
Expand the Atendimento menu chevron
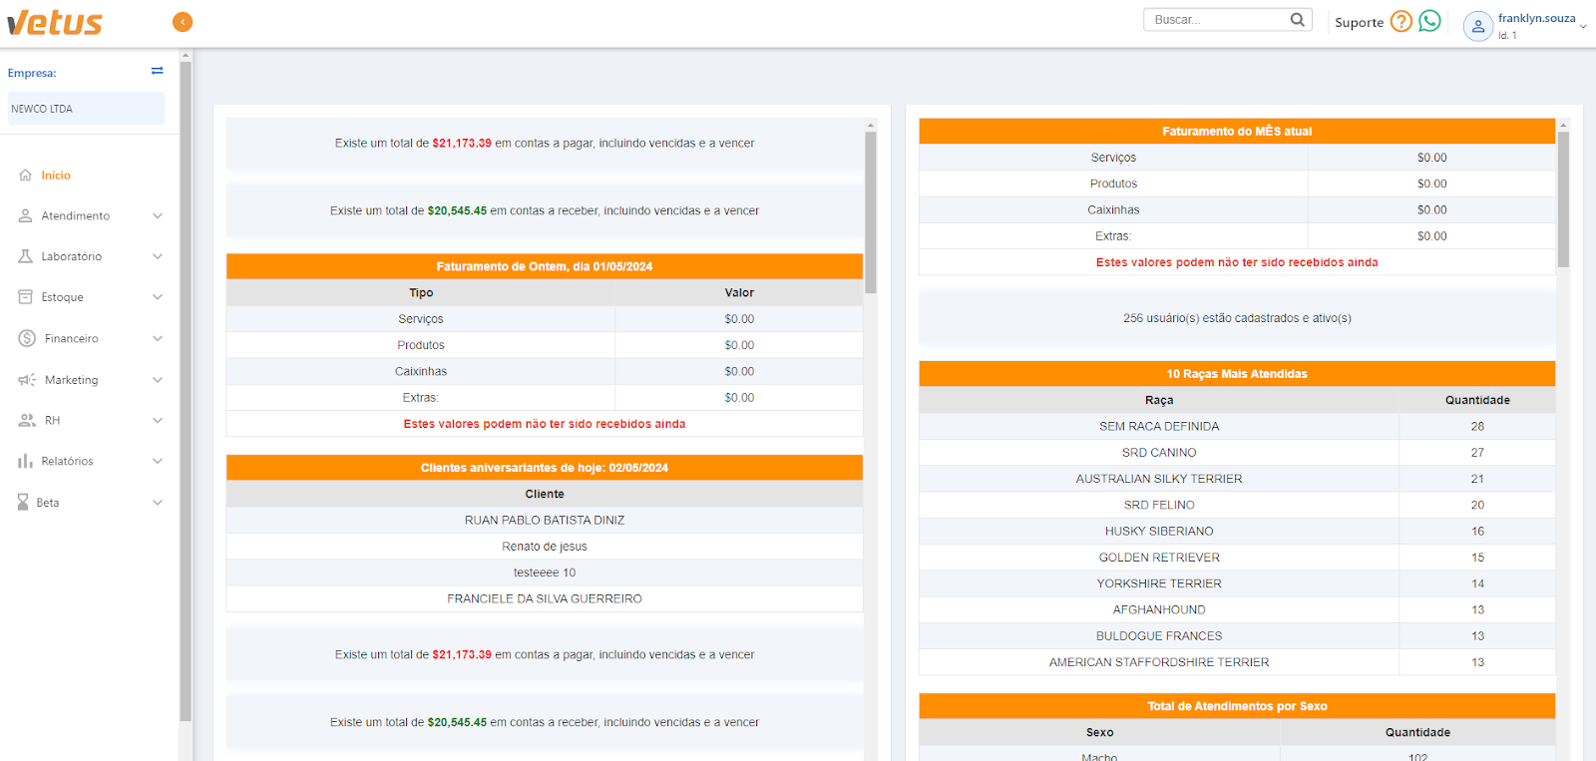pos(157,216)
